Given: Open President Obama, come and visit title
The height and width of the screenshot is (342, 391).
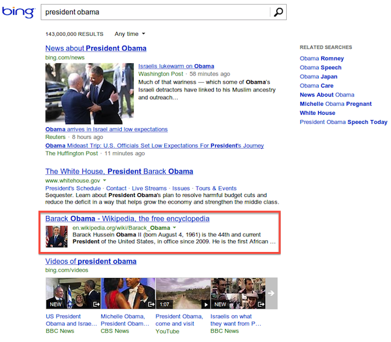Looking at the screenshot, I should tap(179, 320).
